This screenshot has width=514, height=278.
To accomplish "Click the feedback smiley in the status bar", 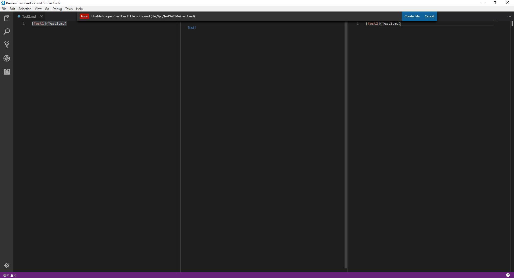I will click(508, 275).
